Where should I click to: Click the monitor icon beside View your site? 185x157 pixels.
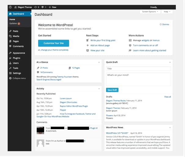pos(87,50)
